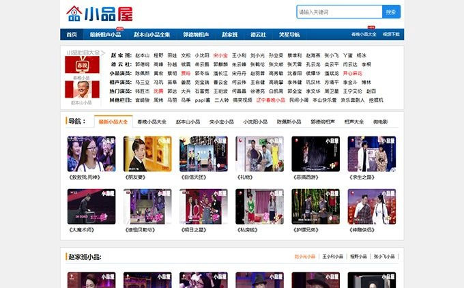Click the 《恶搞西游》 title text
The height and width of the screenshot is (288, 464).
(x=306, y=177)
